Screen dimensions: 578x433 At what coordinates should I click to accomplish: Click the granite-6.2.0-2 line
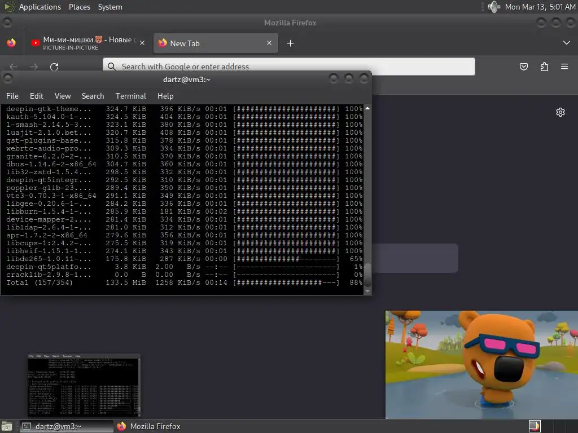click(x=185, y=156)
